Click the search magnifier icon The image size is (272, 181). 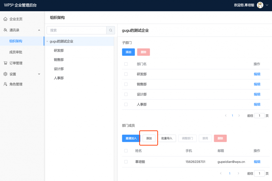110,30
